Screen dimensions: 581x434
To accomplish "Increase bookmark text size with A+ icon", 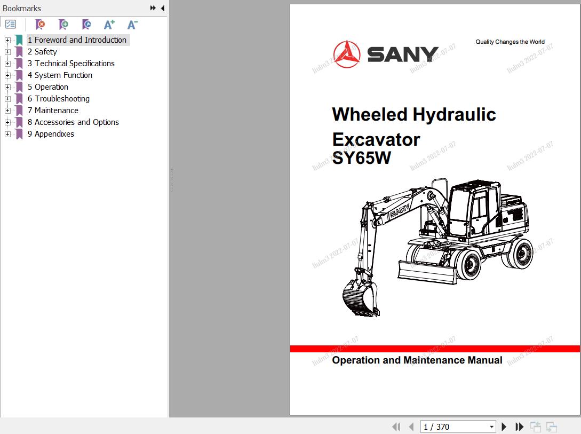I will coord(109,25).
